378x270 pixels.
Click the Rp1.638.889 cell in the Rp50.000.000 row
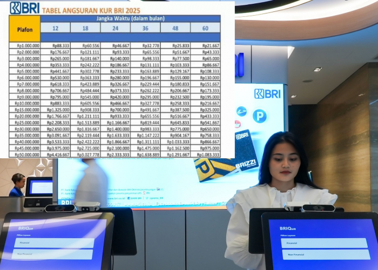tap(145, 155)
